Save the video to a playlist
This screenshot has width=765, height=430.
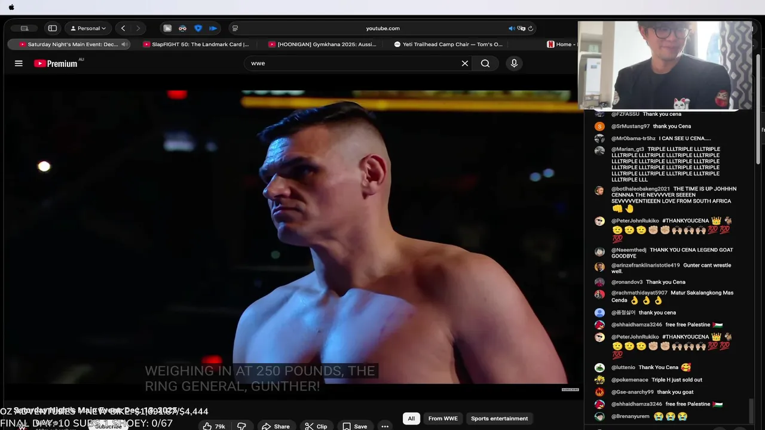click(355, 426)
